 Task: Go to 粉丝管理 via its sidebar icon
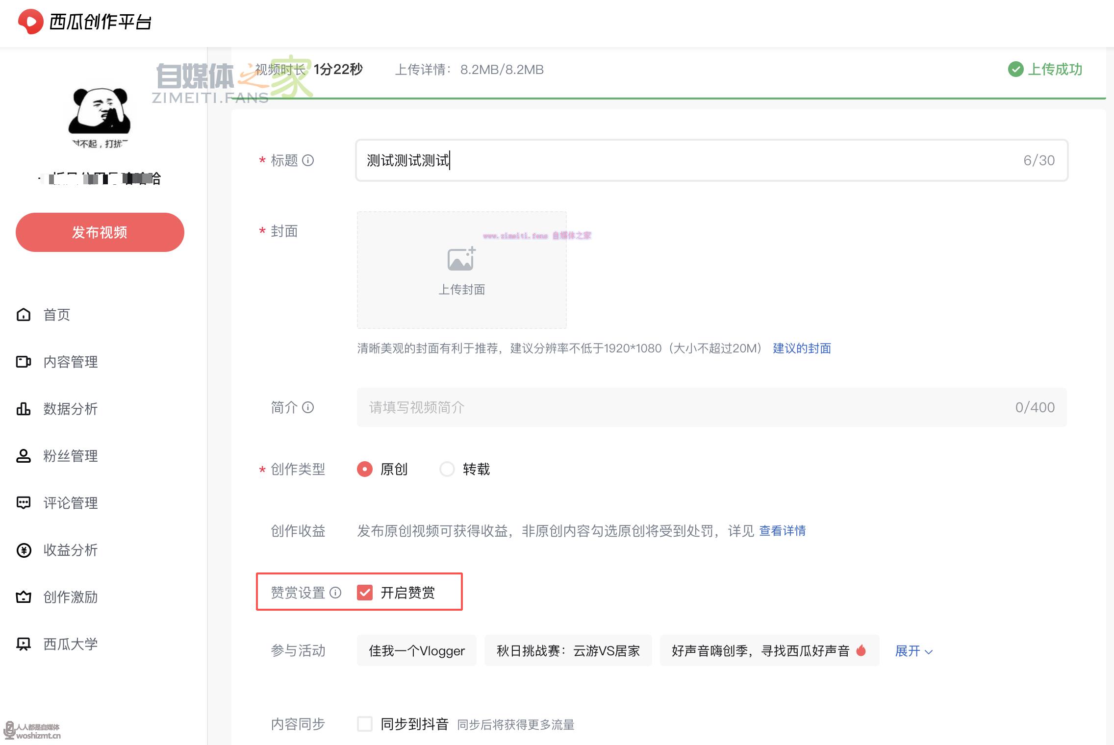[x=70, y=456]
